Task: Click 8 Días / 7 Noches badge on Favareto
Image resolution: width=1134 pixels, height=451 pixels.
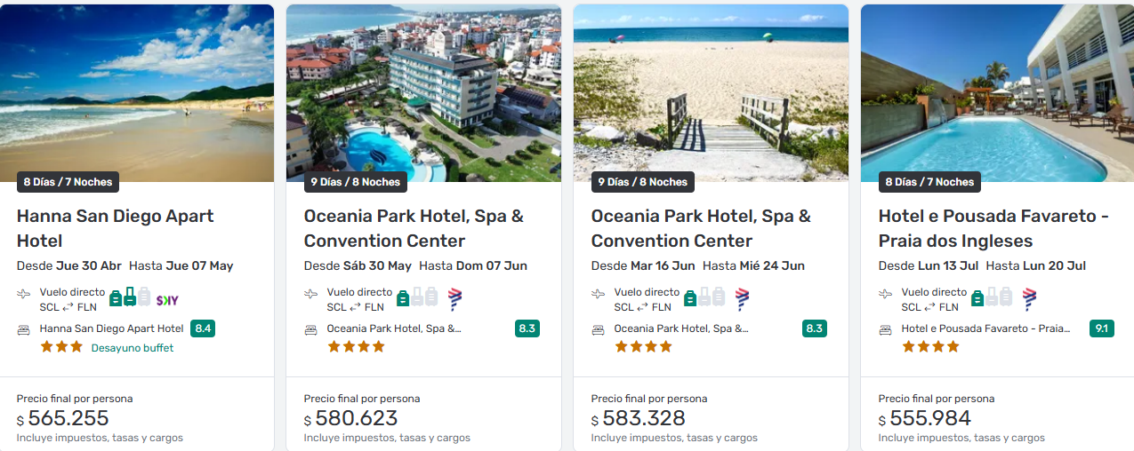Action: coord(929,182)
